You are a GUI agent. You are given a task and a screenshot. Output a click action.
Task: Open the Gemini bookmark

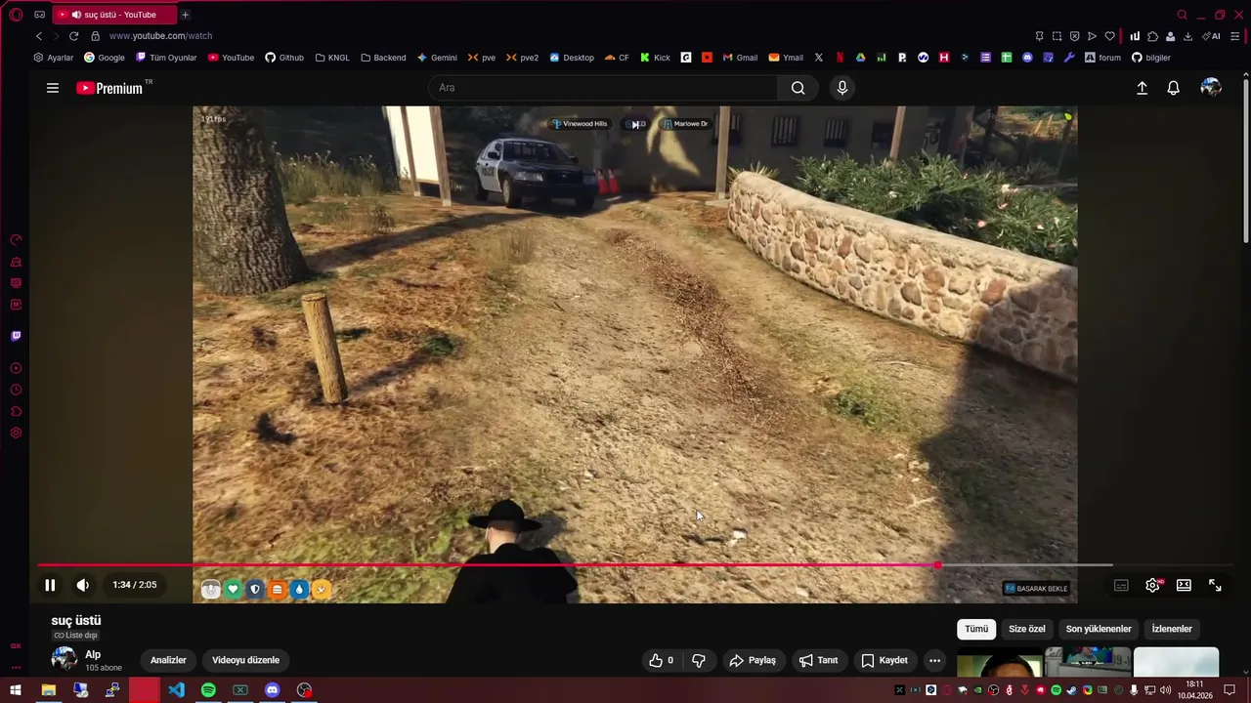coord(437,58)
